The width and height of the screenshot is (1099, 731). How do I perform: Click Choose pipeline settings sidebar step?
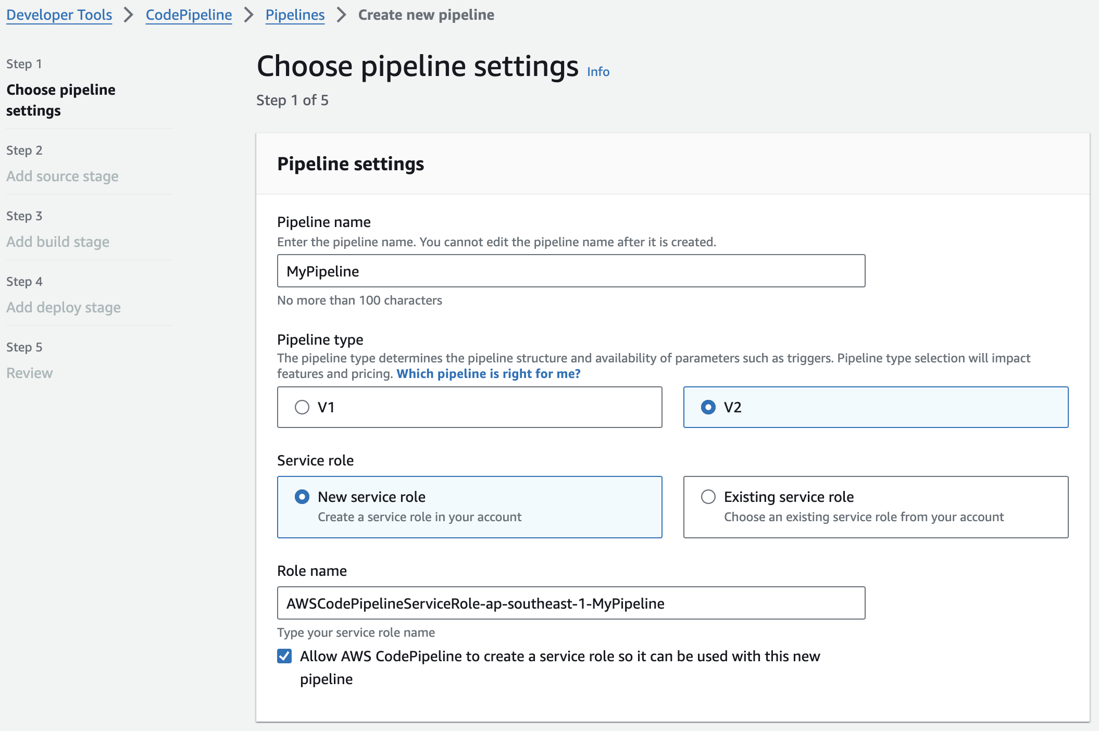[60, 100]
